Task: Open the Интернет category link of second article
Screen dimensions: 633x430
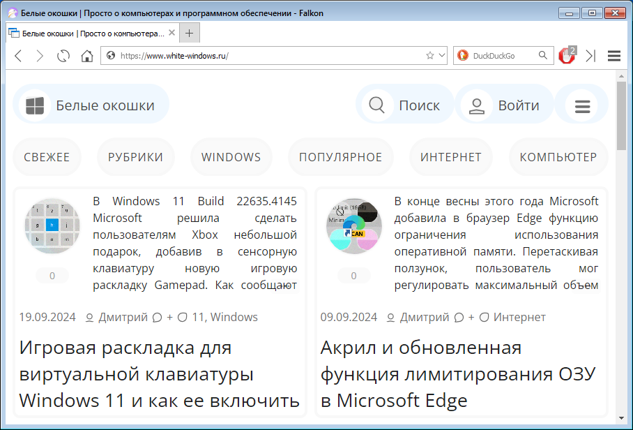Action: [519, 317]
